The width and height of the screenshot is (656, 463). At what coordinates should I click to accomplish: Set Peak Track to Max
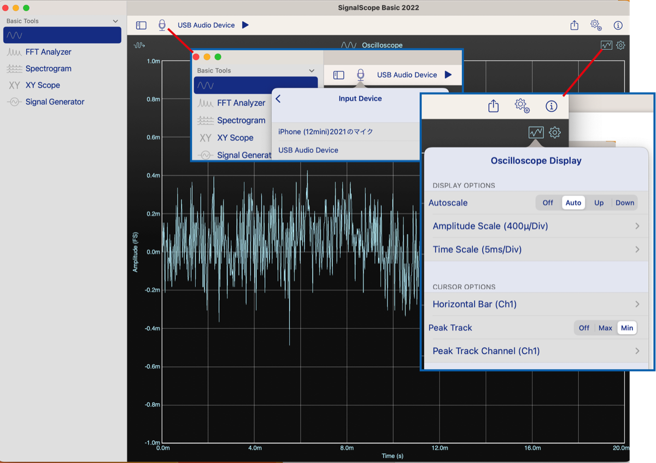click(605, 328)
